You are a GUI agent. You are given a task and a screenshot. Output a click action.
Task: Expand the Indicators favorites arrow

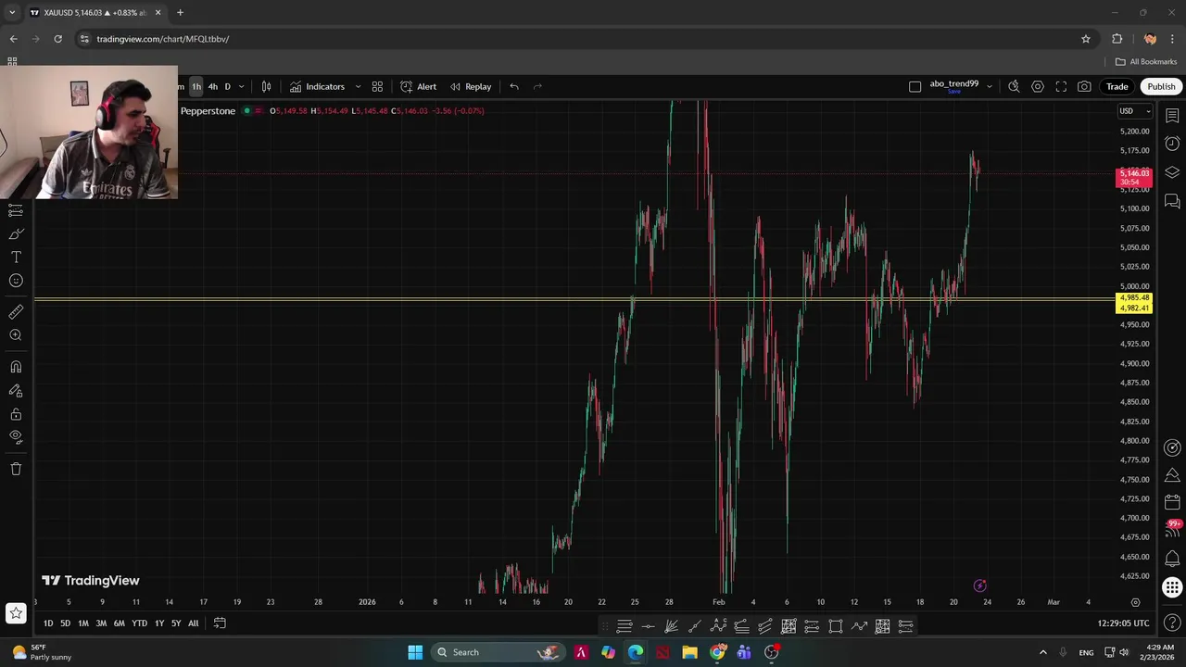358,86
